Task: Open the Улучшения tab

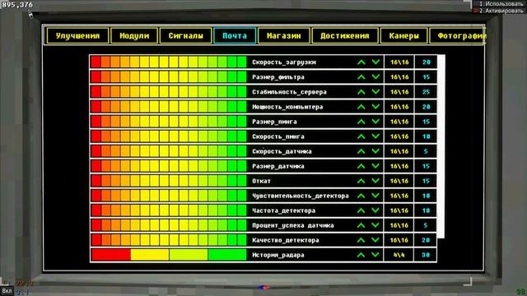Action: click(77, 36)
